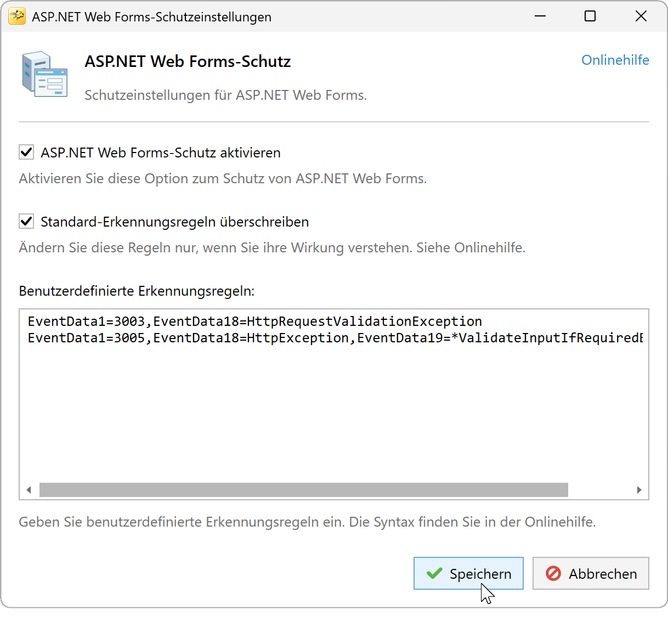This screenshot has width=668, height=621.
Task: Click the EventData1=3003 rule line
Action: (255, 321)
